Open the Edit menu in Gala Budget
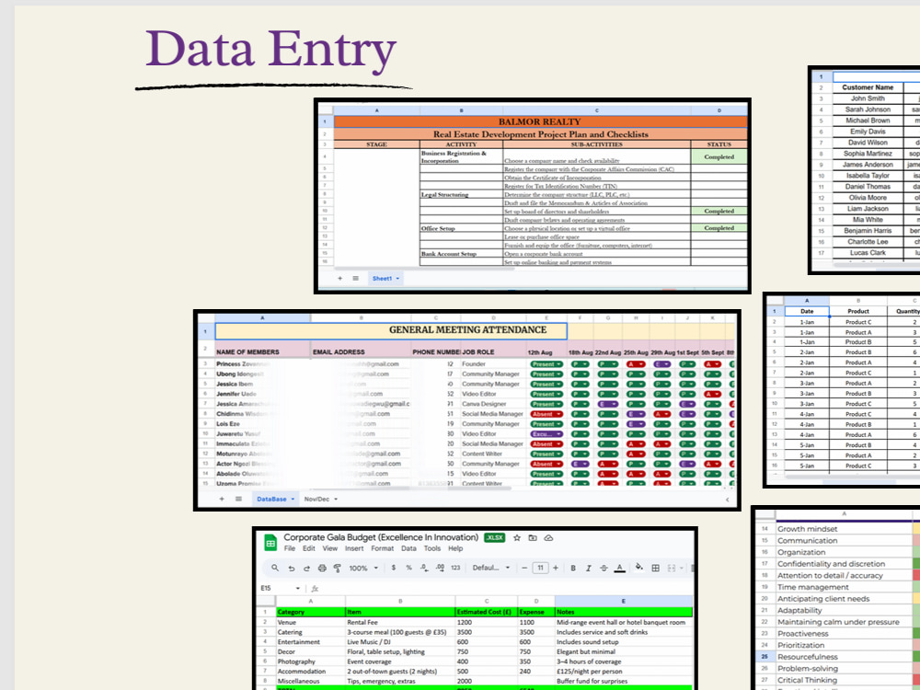The width and height of the screenshot is (920, 690). coord(309,548)
